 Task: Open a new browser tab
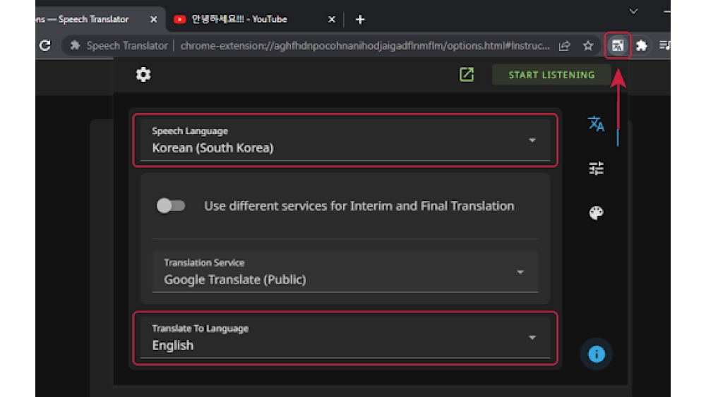click(x=360, y=19)
